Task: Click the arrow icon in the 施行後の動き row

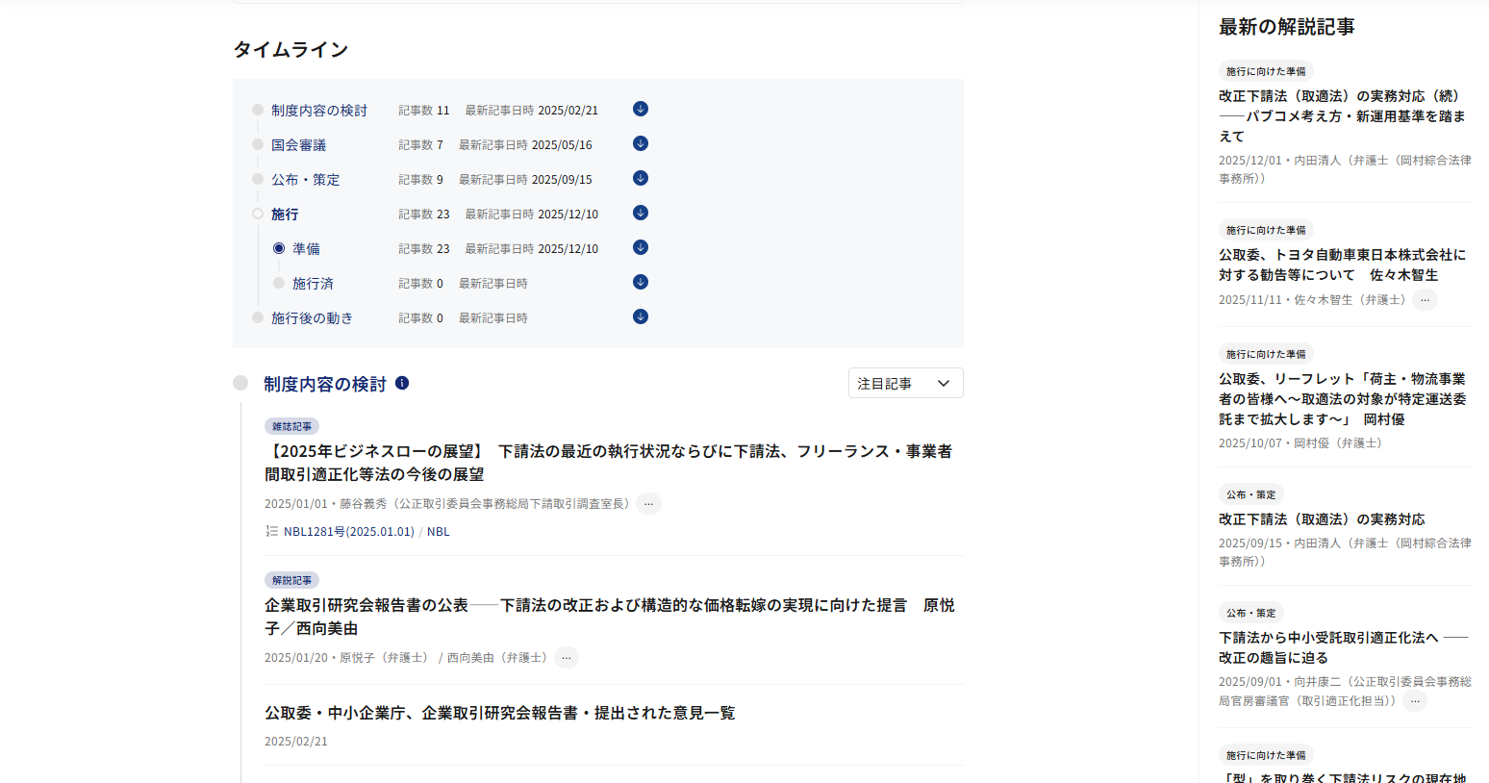Action: [x=641, y=317]
